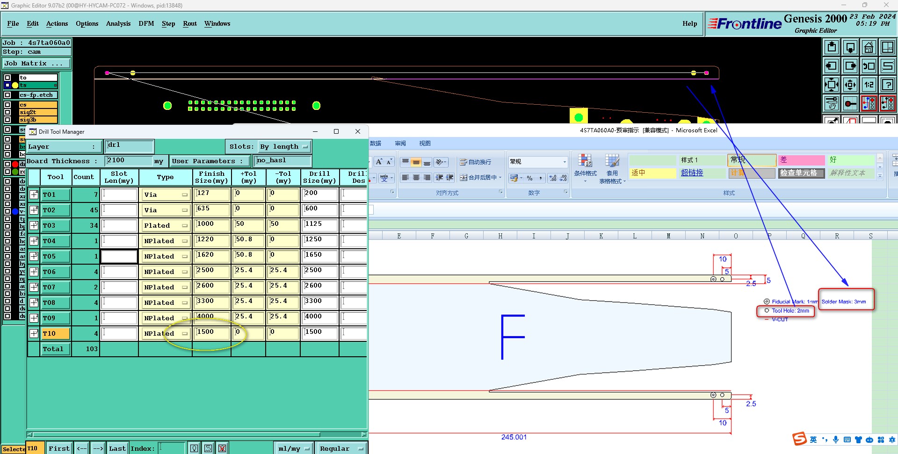Open the Analysis menu
This screenshot has width=898, height=454.
[x=118, y=23]
